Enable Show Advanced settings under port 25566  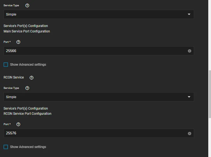(6, 65)
